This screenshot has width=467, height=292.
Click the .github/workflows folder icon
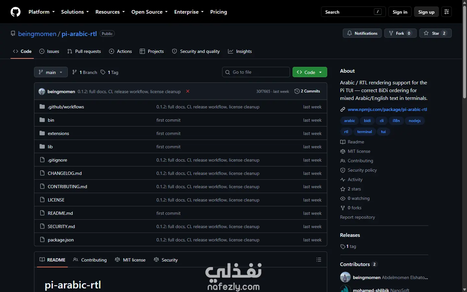(x=42, y=107)
